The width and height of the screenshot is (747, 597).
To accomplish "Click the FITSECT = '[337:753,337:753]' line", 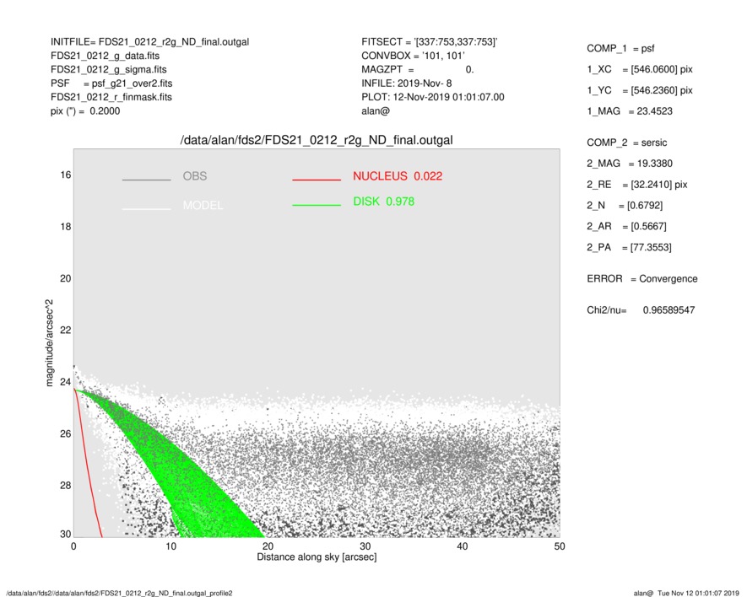I will click(x=430, y=42).
